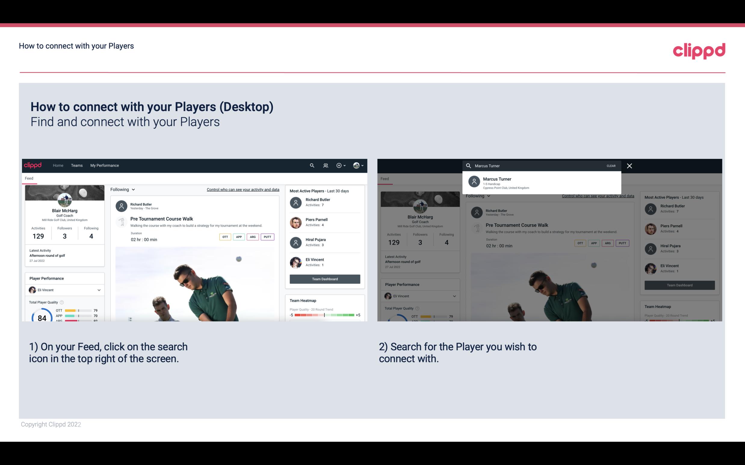
Task: Click the Clear button in search bar
Action: (611, 166)
